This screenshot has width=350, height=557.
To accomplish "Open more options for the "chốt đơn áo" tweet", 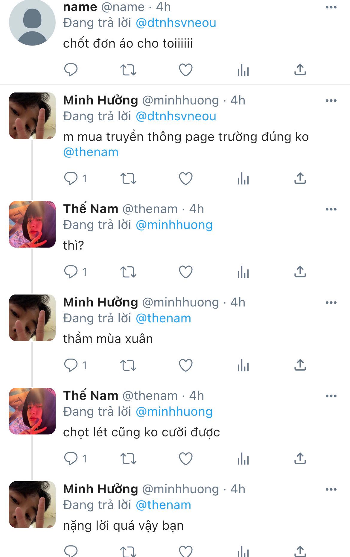I will [331, 7].
